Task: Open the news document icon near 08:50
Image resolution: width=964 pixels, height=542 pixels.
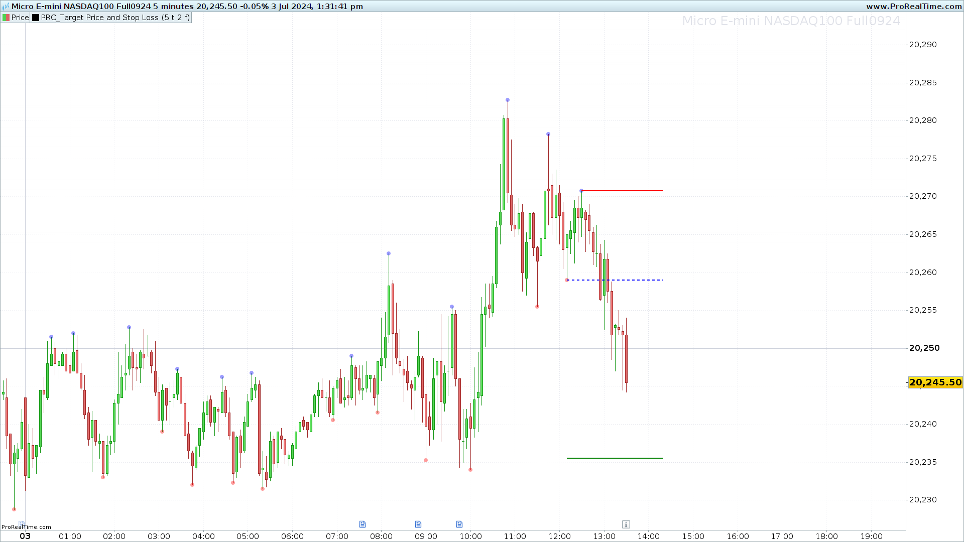Action: tap(418, 524)
